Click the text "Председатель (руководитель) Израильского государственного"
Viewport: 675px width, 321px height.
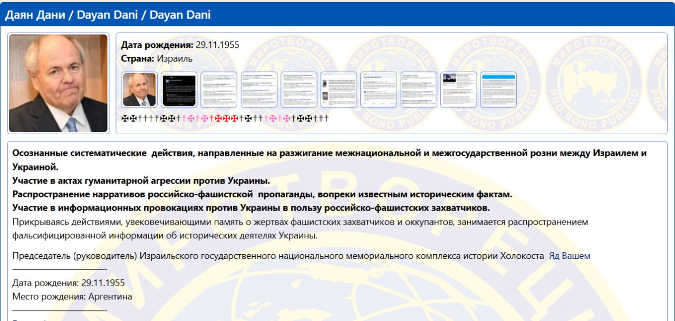pos(278,256)
